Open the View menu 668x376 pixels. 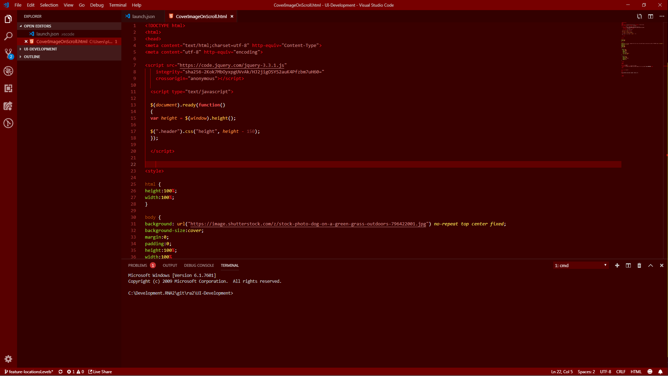(x=69, y=5)
